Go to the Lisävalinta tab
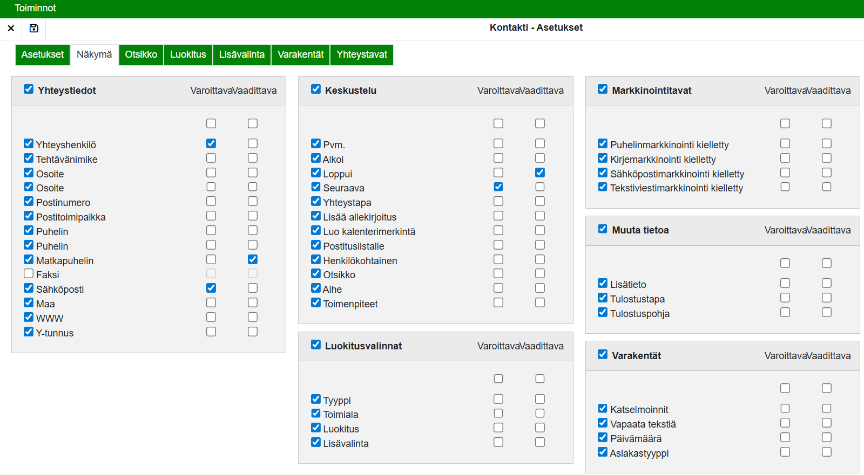Viewport: 864px width, 475px height. click(241, 54)
